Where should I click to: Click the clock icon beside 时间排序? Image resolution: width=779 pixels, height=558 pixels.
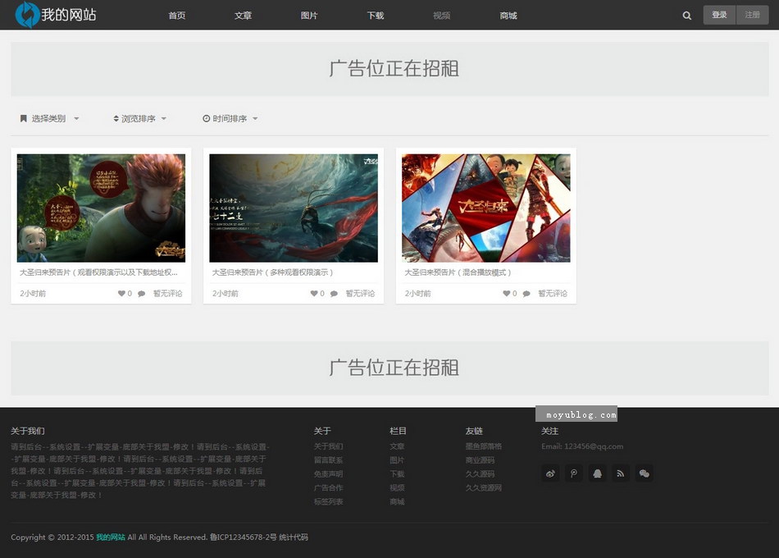point(206,118)
